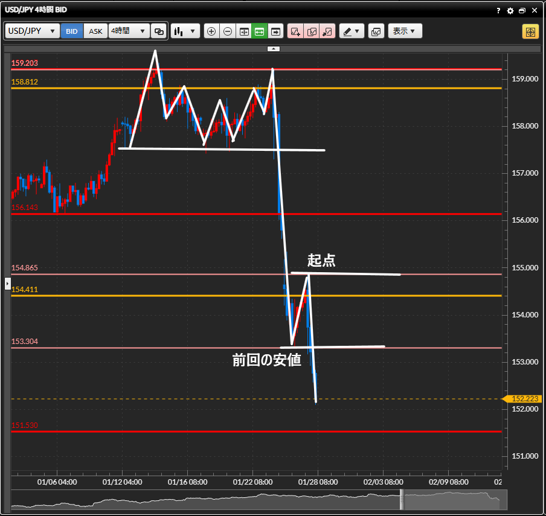Click the chart image save icon

pyautogui.click(x=376, y=31)
